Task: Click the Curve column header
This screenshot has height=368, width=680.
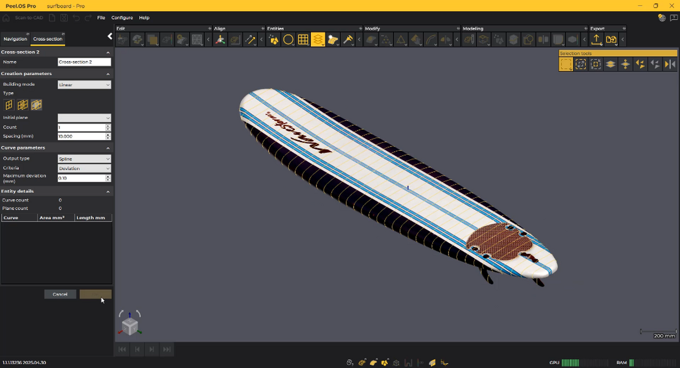Action: [19, 218]
